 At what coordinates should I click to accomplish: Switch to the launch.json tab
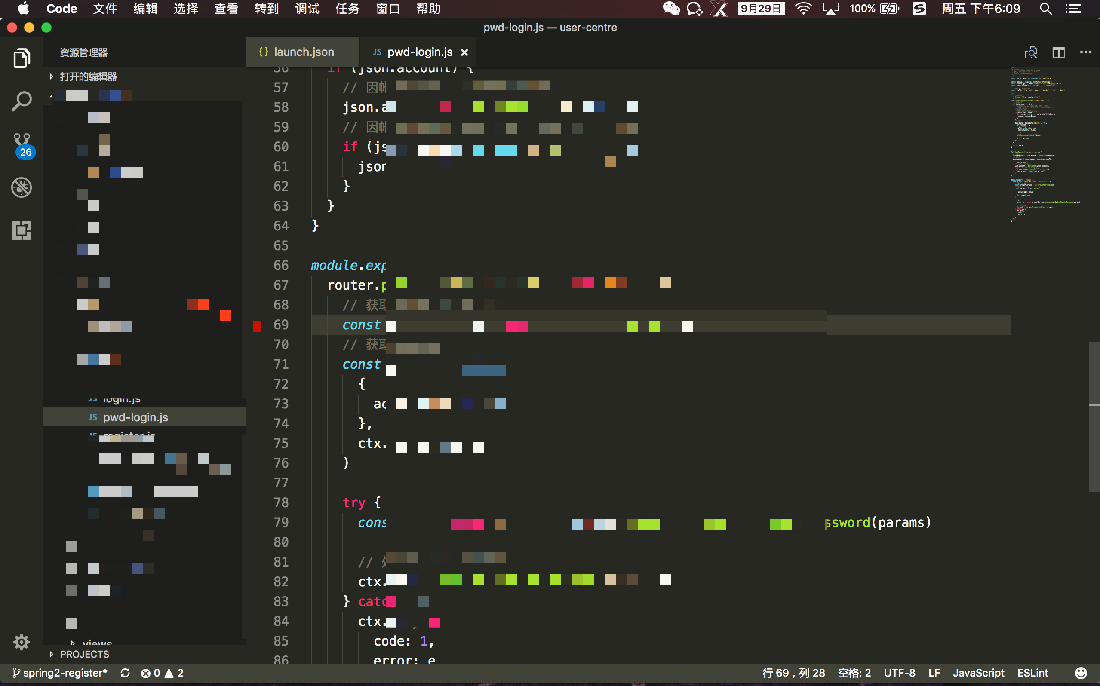[303, 52]
